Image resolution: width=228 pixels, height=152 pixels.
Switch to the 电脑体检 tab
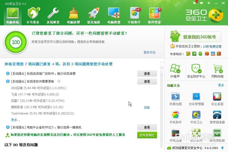click(x=13, y=16)
